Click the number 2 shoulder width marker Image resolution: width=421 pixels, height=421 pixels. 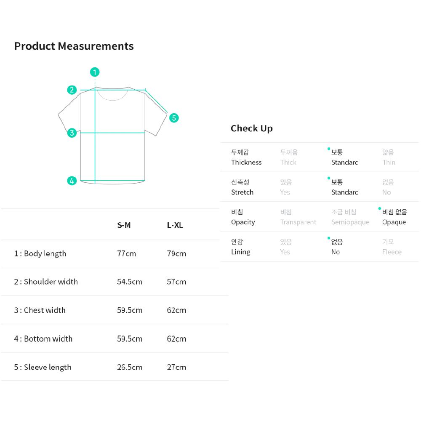pos(72,90)
